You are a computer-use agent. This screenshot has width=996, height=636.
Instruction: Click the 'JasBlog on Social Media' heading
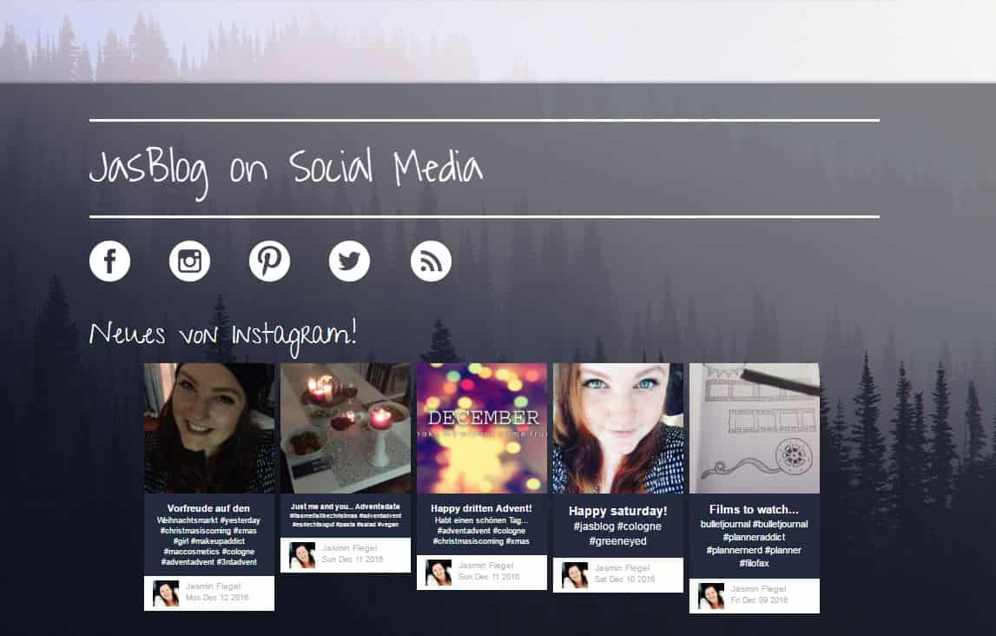pyautogui.click(x=287, y=171)
